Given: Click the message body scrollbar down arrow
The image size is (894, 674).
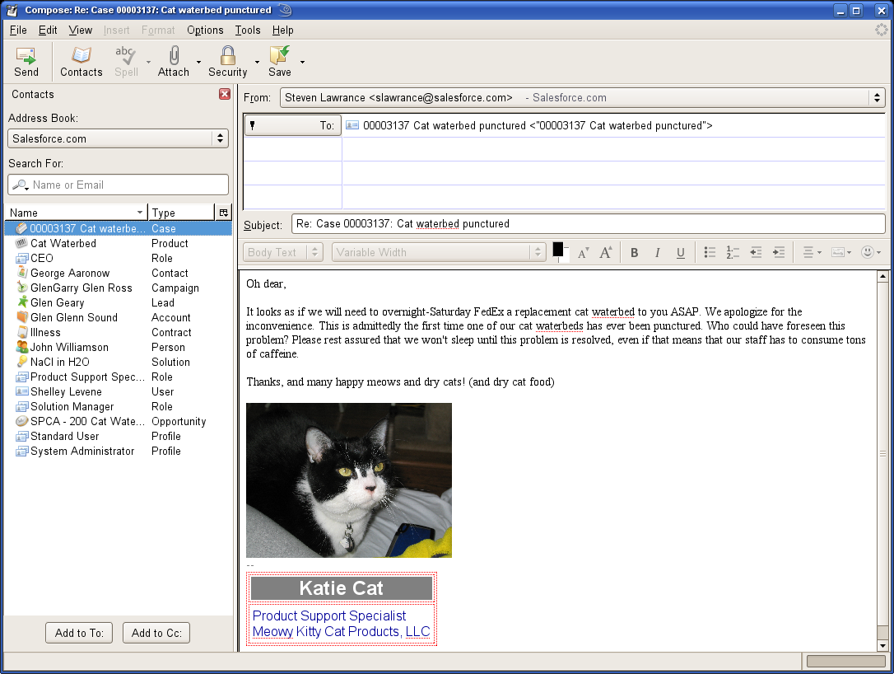Looking at the screenshot, I should [882, 645].
